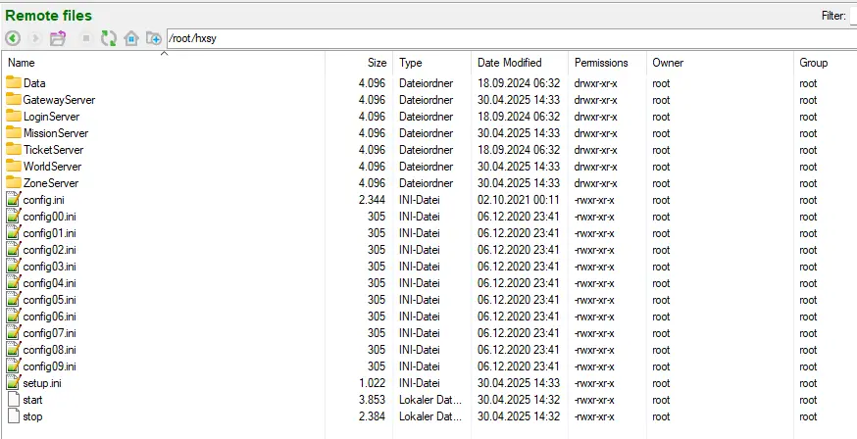Screen dimensions: 857x439
Task: Click the grey stop square icon
Action: pos(86,38)
